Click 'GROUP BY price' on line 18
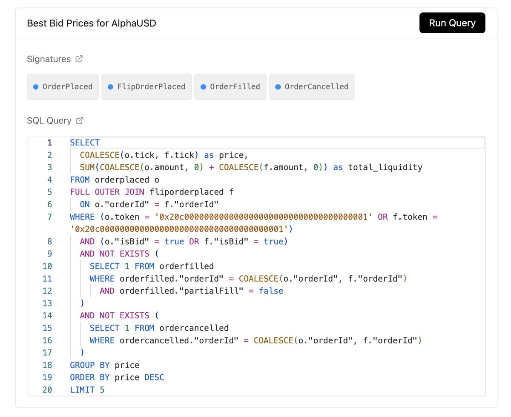Image resolution: width=511 pixels, height=417 pixels. pyautogui.click(x=105, y=365)
